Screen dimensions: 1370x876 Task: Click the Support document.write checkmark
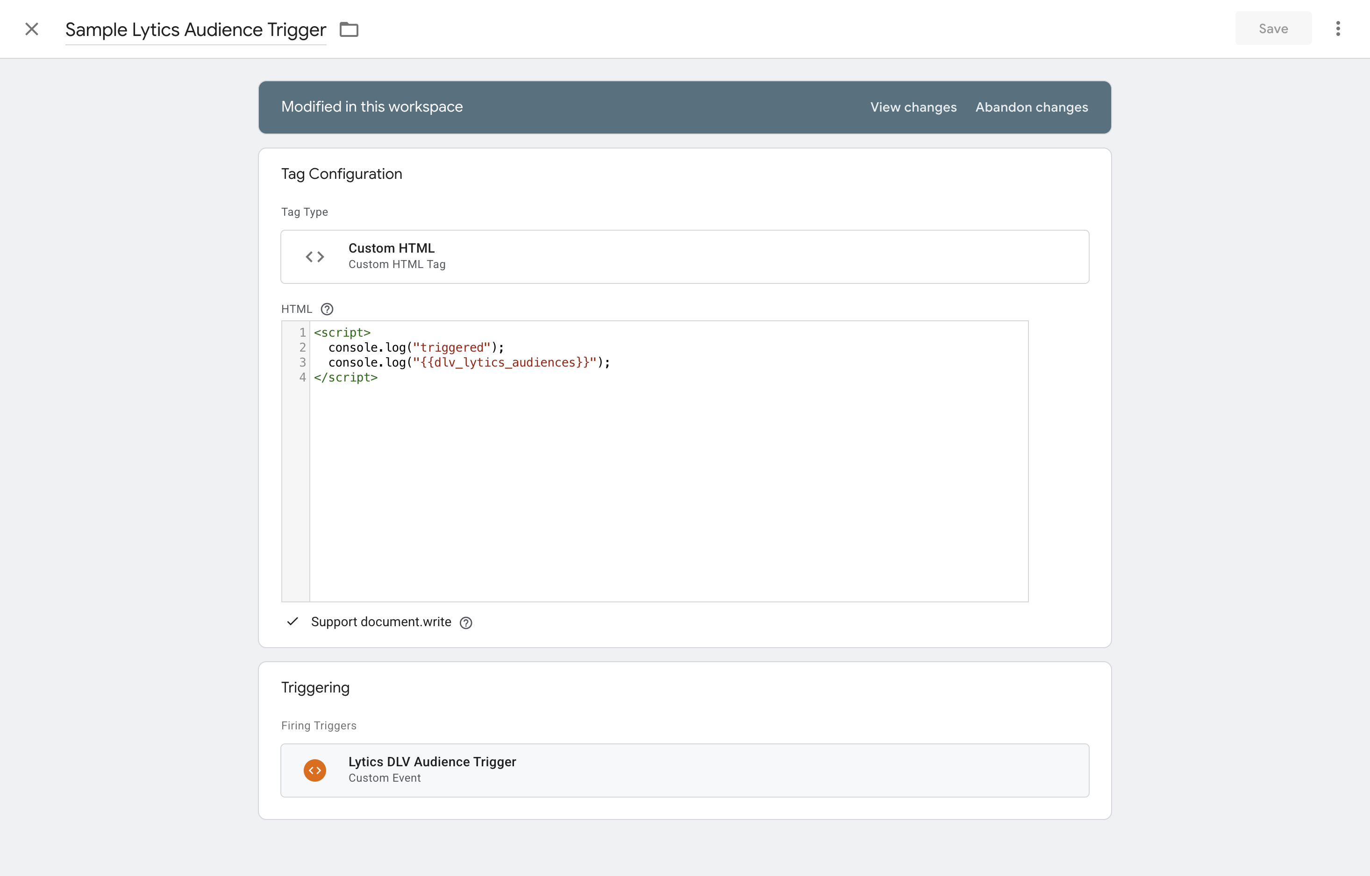point(293,621)
